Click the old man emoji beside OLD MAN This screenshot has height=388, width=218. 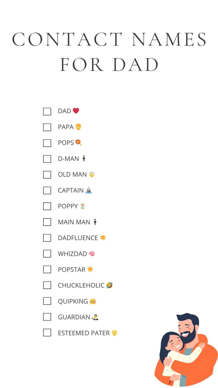point(92,174)
